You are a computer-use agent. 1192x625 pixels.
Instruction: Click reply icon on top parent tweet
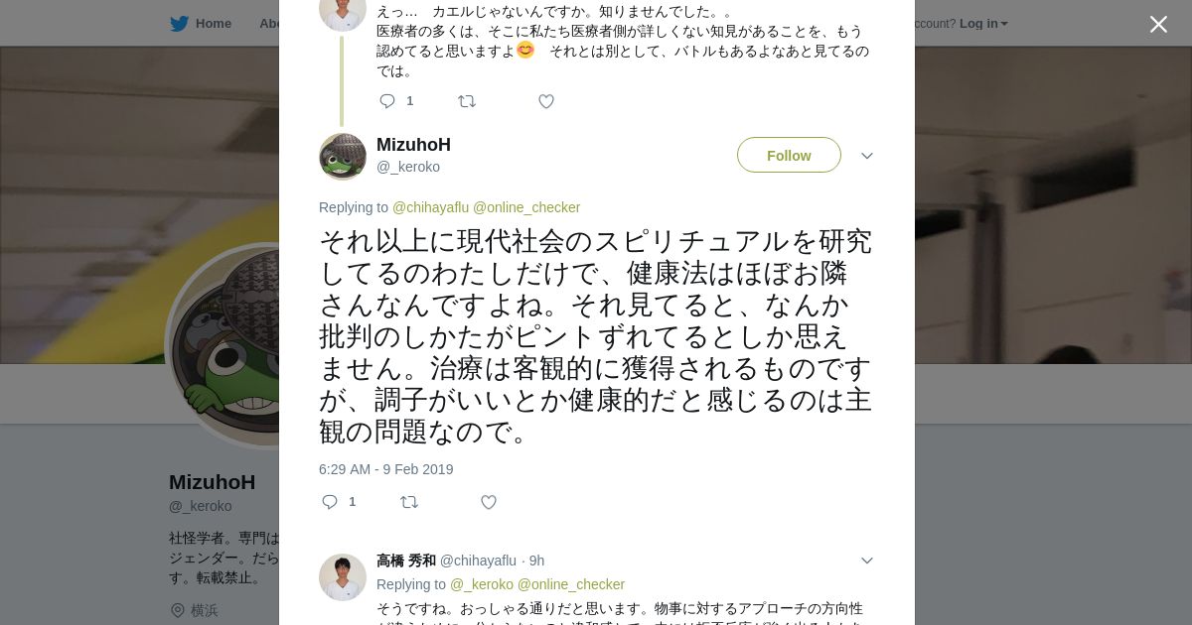coord(387,101)
